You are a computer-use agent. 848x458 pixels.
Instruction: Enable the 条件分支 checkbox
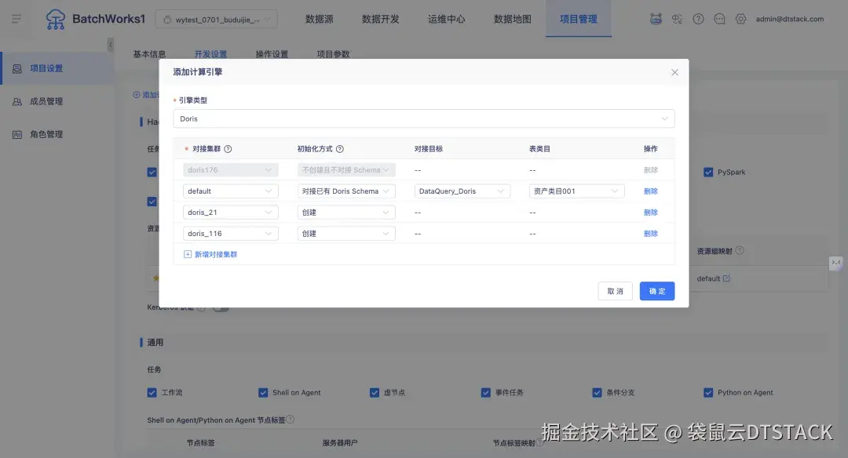pyautogui.click(x=598, y=392)
